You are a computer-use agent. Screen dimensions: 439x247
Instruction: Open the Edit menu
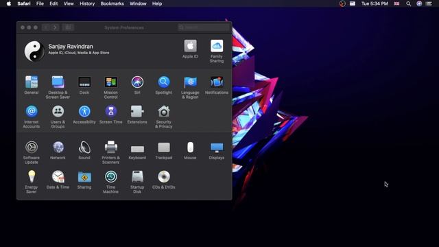(54, 3)
